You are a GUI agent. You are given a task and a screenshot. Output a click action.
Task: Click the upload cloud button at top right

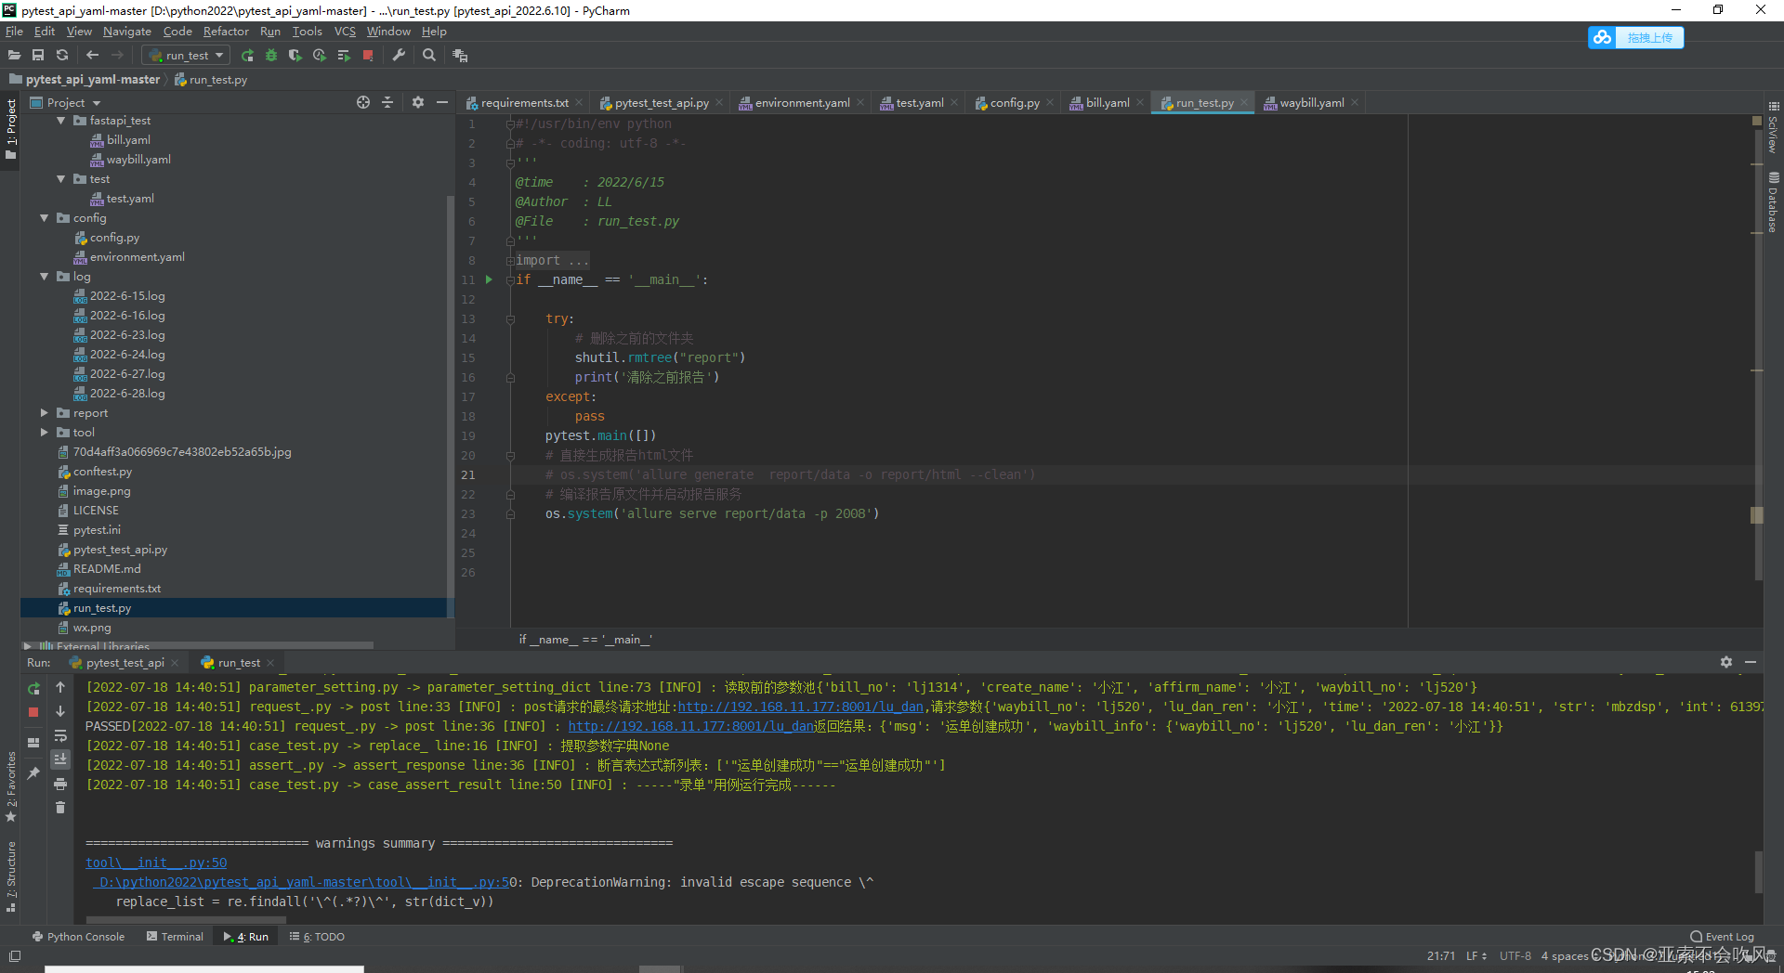tap(1636, 37)
